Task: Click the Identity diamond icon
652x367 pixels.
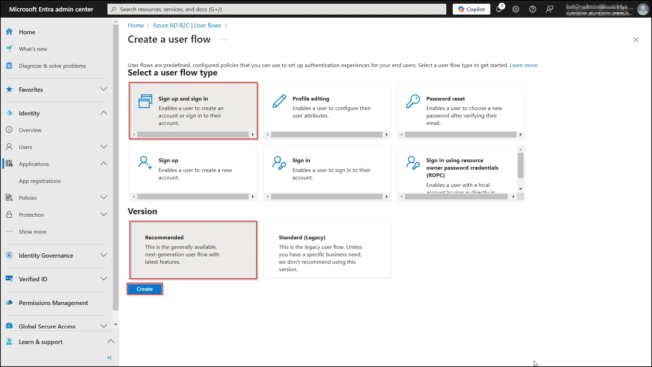Action: 9,113
